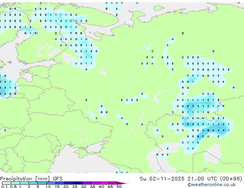The image size is (244, 188).
Task: Click the '0.1' legend scale label
Action: (x=4, y=186)
